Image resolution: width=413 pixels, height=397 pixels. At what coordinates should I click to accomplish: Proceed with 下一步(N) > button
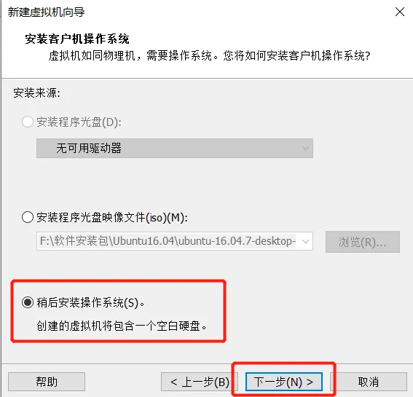pos(283,382)
